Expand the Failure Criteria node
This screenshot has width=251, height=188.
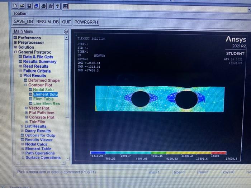click(21, 71)
